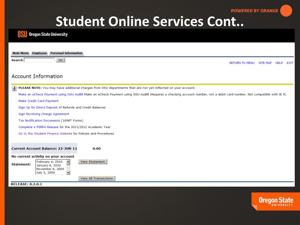This screenshot has width=300, height=225.
Task: Open Tax Notification Documents link
Action: pyautogui.click(x=39, y=120)
